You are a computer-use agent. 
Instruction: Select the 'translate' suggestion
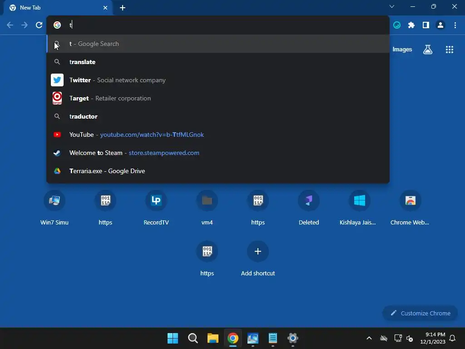[218, 62]
